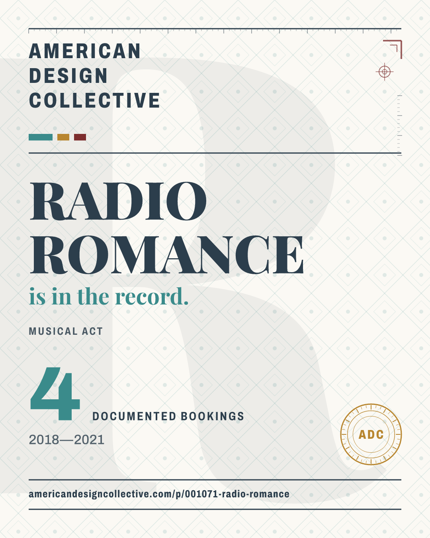Click the RADIO headline word
The image size is (430, 538).
(119, 201)
